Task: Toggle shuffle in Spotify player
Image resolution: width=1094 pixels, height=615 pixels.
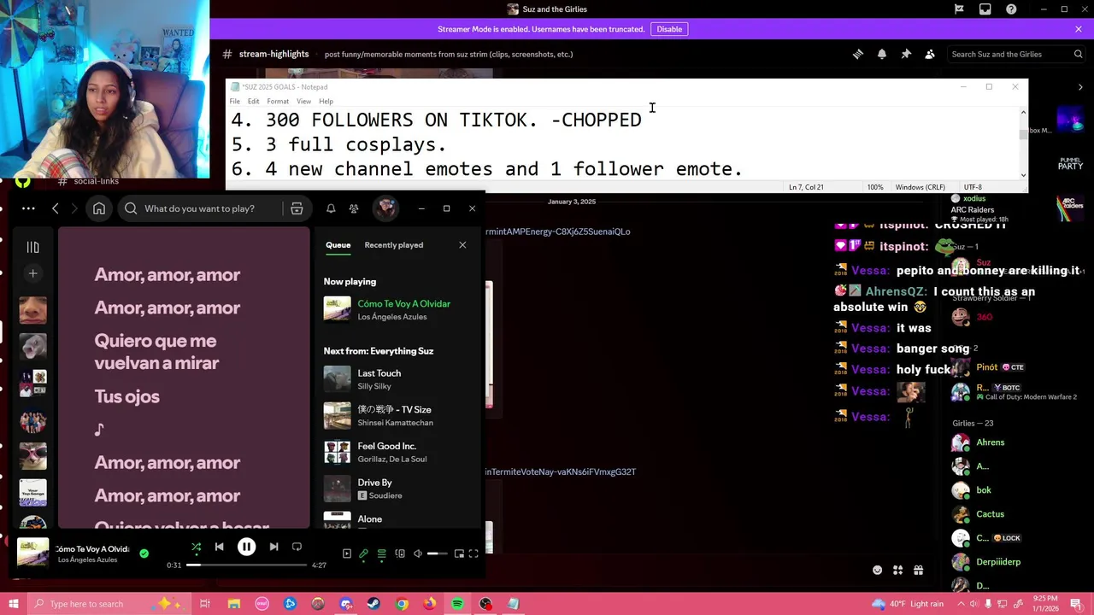Action: pos(197,547)
